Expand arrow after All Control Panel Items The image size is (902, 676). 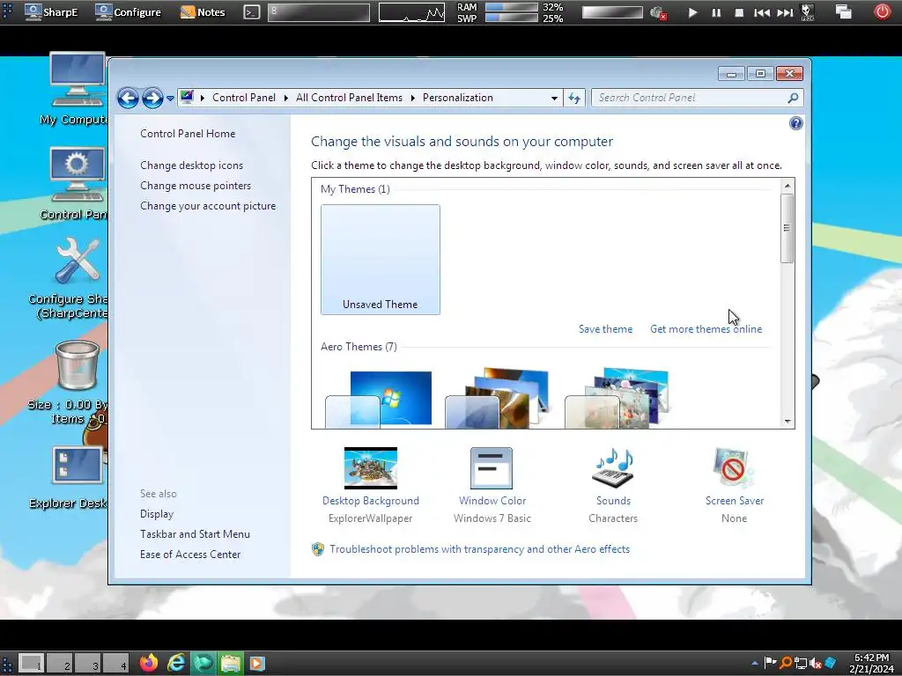click(x=413, y=99)
